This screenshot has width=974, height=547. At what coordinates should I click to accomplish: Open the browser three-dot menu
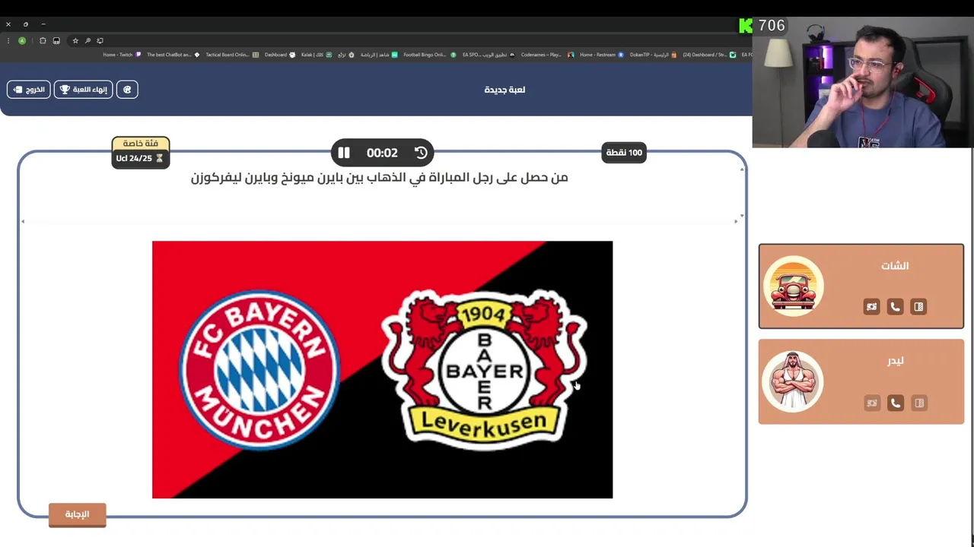pos(8,41)
